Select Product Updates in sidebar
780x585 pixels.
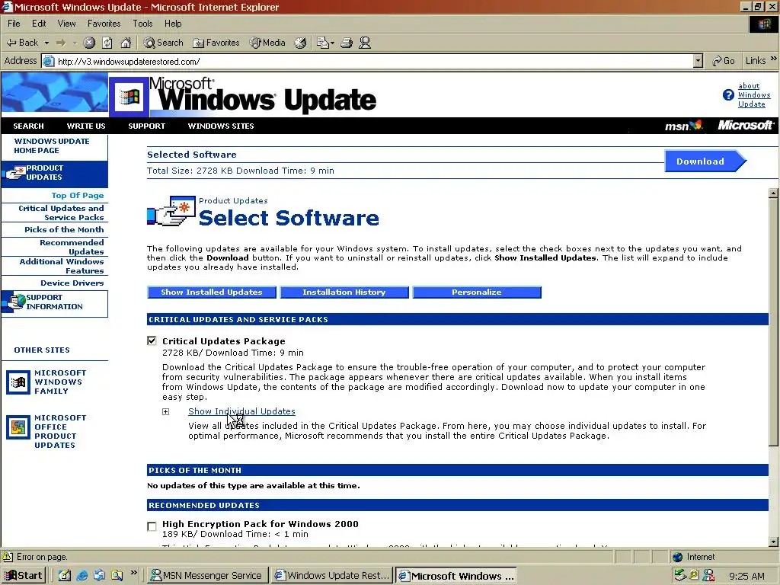(54, 173)
